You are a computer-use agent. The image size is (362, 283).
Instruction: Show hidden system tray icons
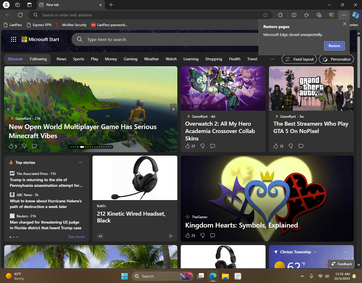point(302,276)
